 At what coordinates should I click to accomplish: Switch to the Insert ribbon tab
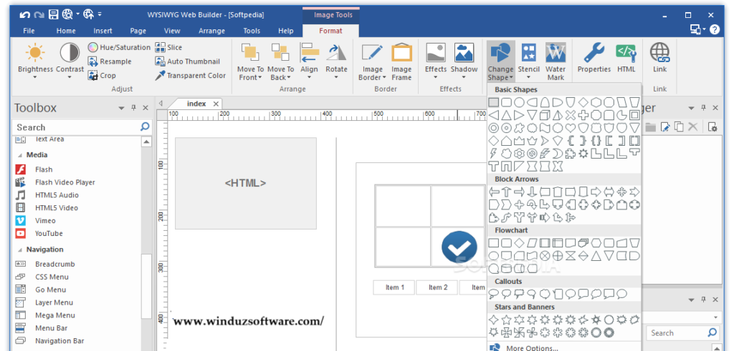click(x=103, y=31)
